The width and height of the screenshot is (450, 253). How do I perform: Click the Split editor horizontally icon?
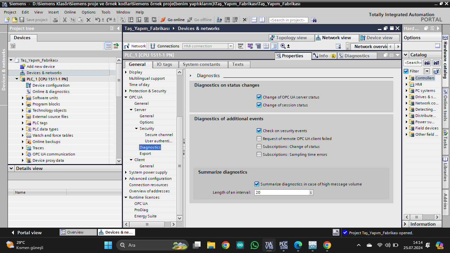click(254, 20)
